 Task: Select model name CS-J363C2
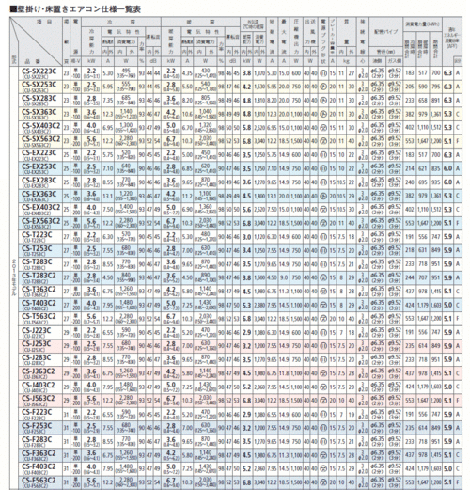click(39, 371)
